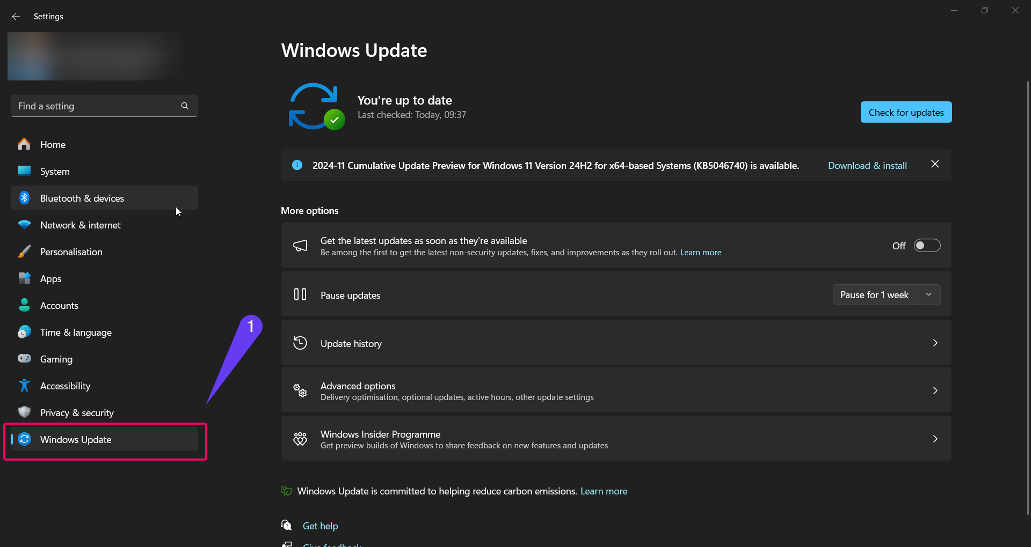The width and height of the screenshot is (1031, 547).
Task: Open Learn more link for latest updates
Action: pos(701,253)
